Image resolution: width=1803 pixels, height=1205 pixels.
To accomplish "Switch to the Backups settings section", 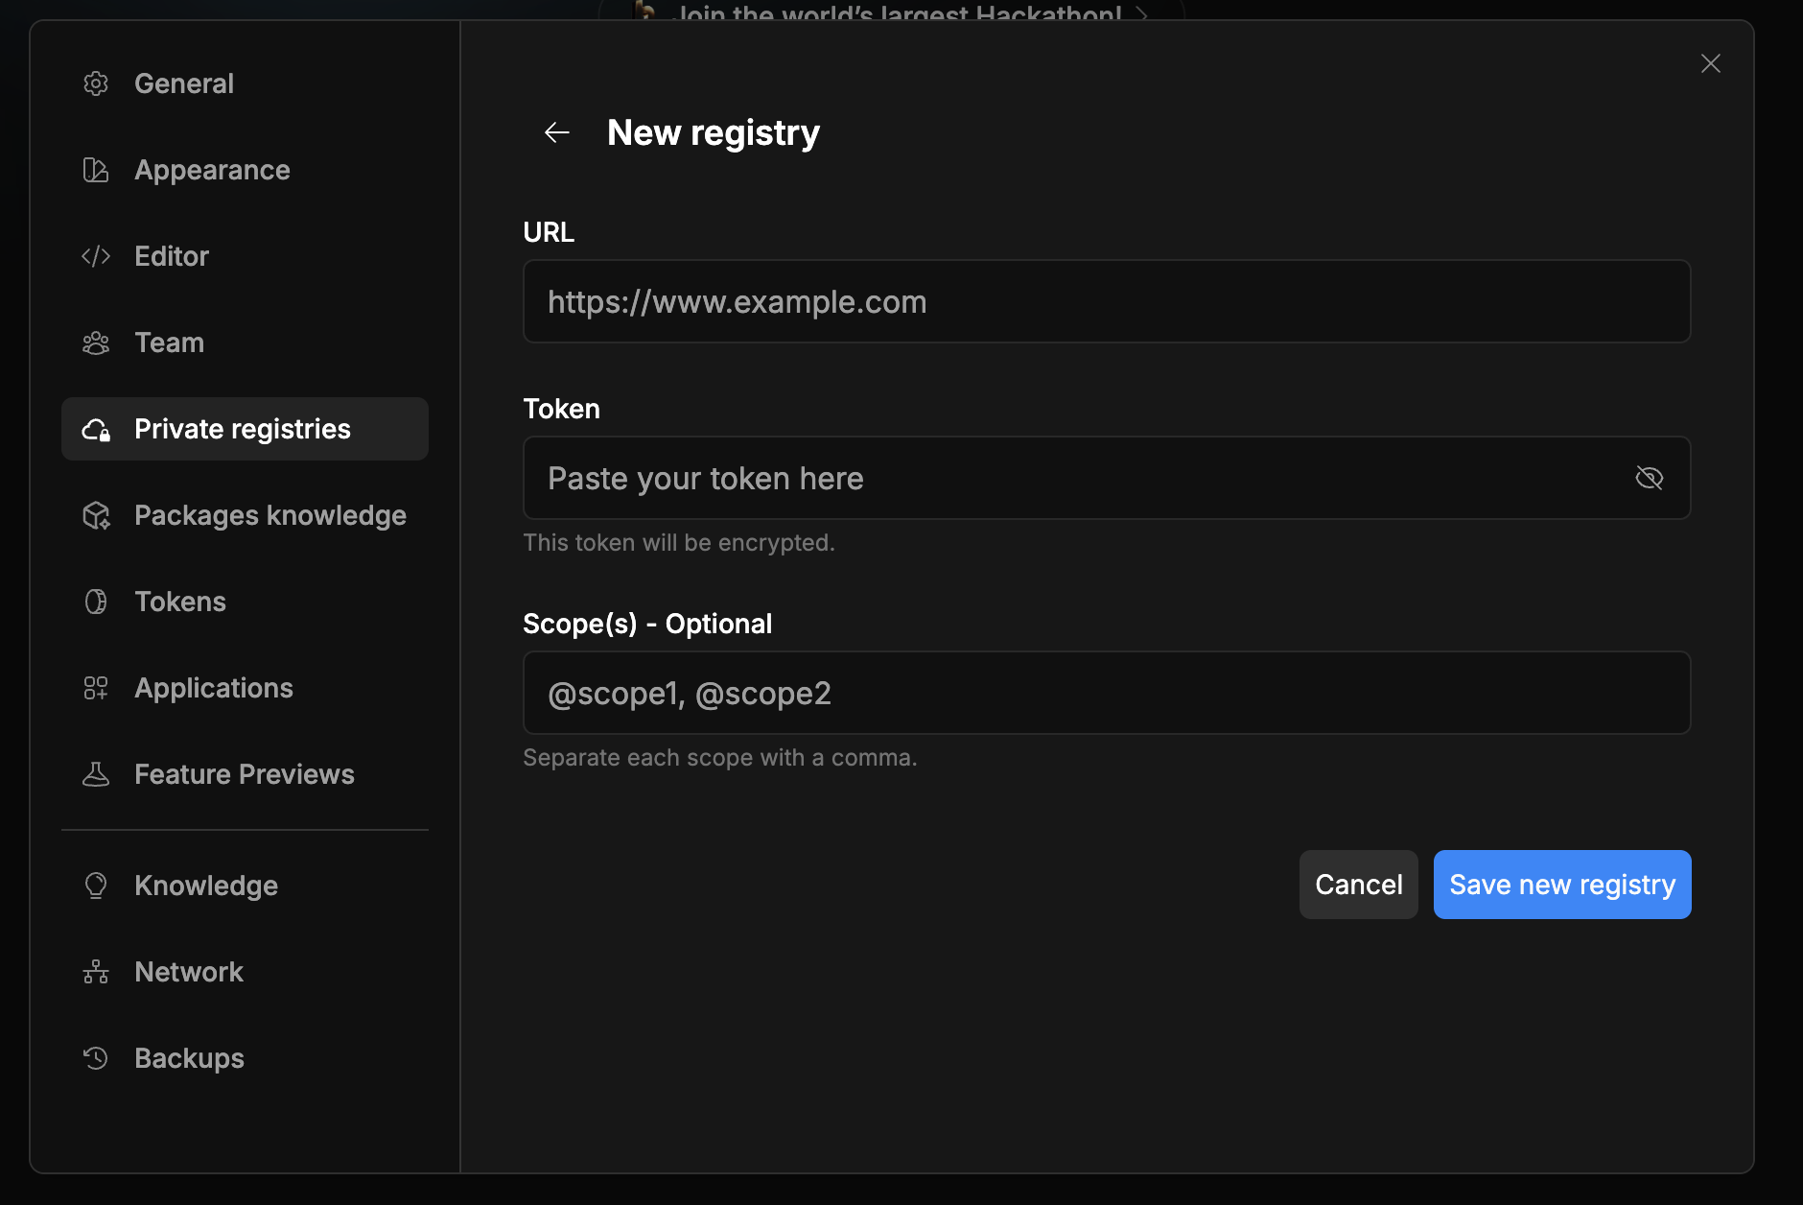I will click(189, 1058).
